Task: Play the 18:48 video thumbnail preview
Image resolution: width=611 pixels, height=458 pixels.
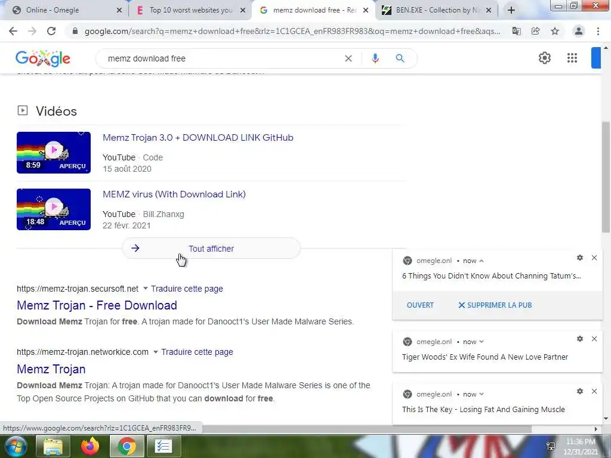Action: [x=54, y=209]
